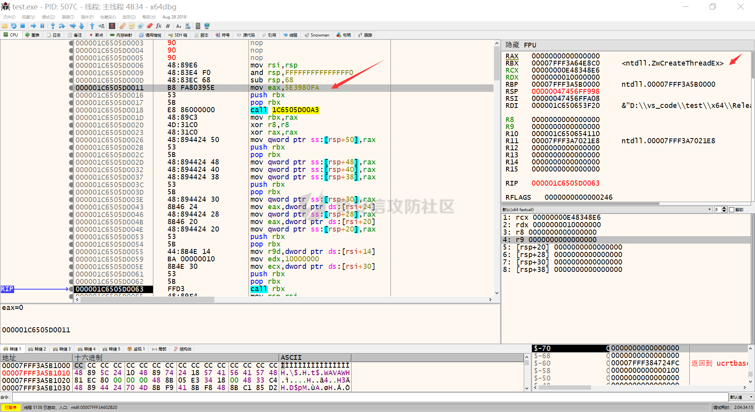
Task: Open the calculator toolbar icon
Action: (x=198, y=26)
